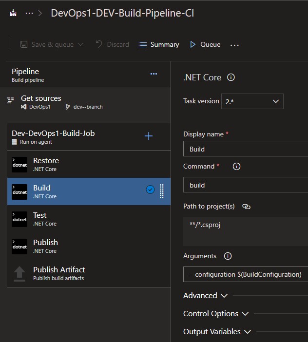308x342 pixels.
Task: Select the Test .NET Core task
Action: tap(89, 219)
